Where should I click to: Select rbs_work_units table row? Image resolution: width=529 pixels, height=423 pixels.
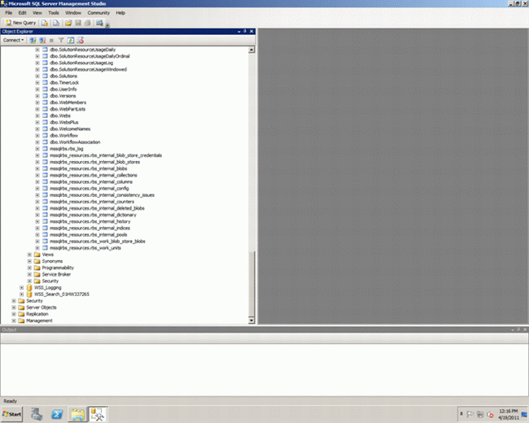[85, 248]
